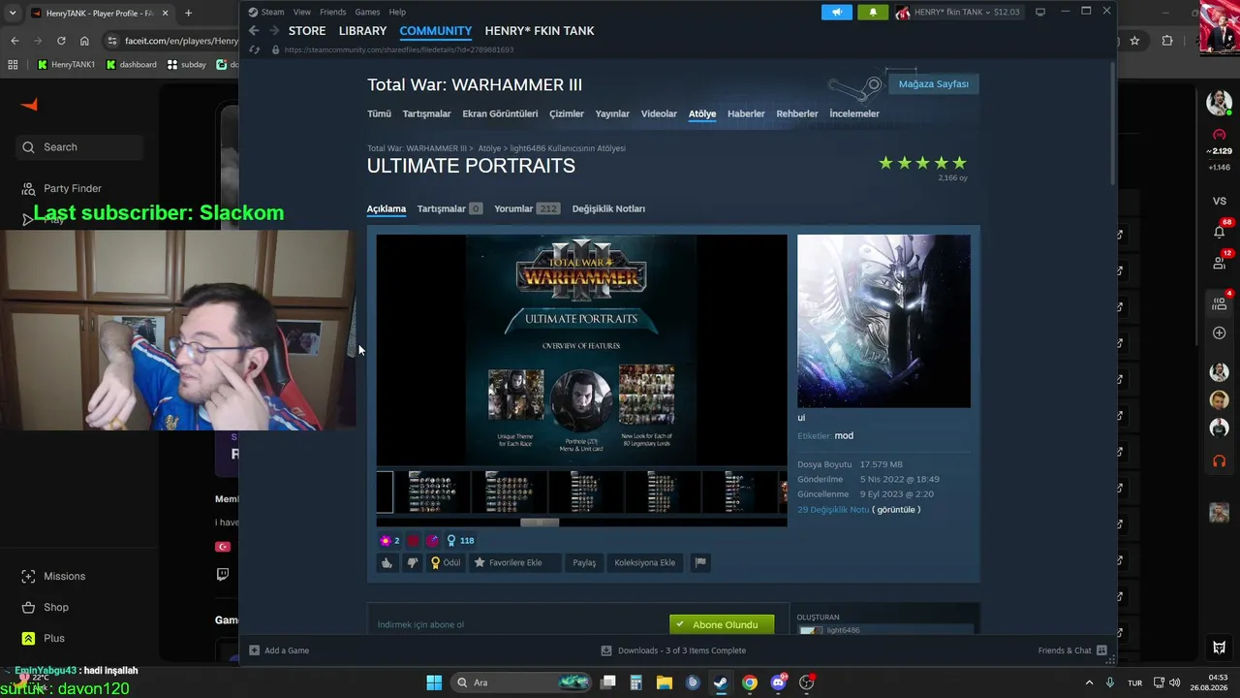
Task: Select Rehberler in the game hub menu
Action: 797,113
